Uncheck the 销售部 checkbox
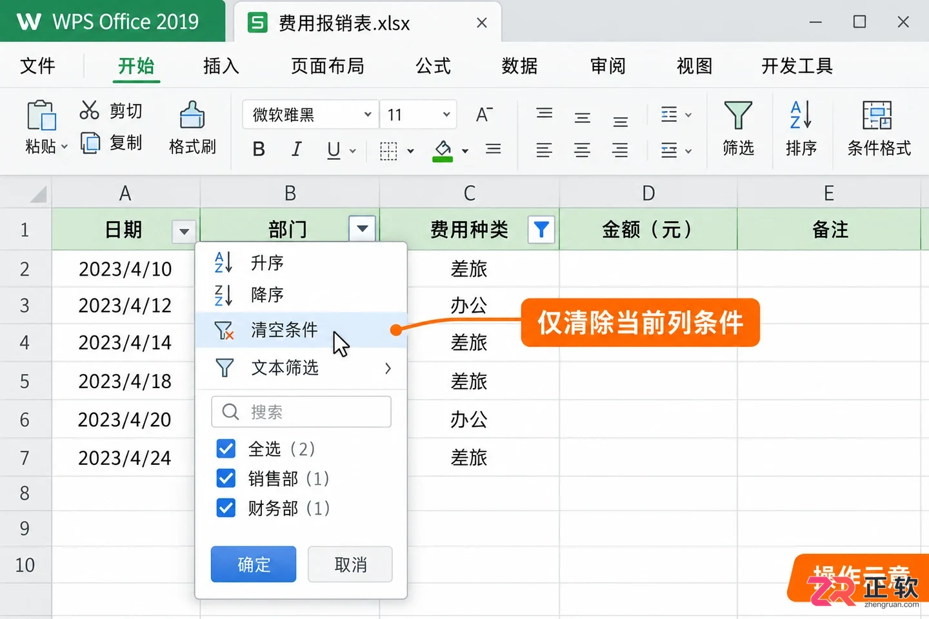The image size is (929, 619). [x=226, y=478]
